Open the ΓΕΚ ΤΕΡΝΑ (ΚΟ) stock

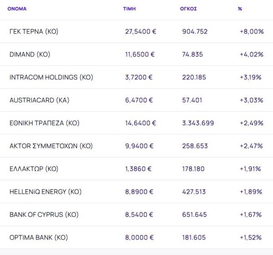click(34, 32)
